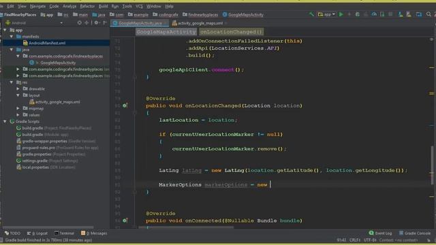Collapse the Gradle Scripts node
Viewport: 436px width, 245px height.
tap(5, 121)
